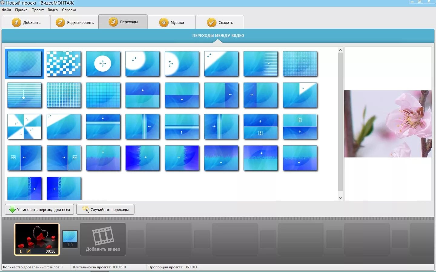Select the horizontal stripes down-arrow transition
This screenshot has height=272, width=436.
pyautogui.click(x=25, y=95)
